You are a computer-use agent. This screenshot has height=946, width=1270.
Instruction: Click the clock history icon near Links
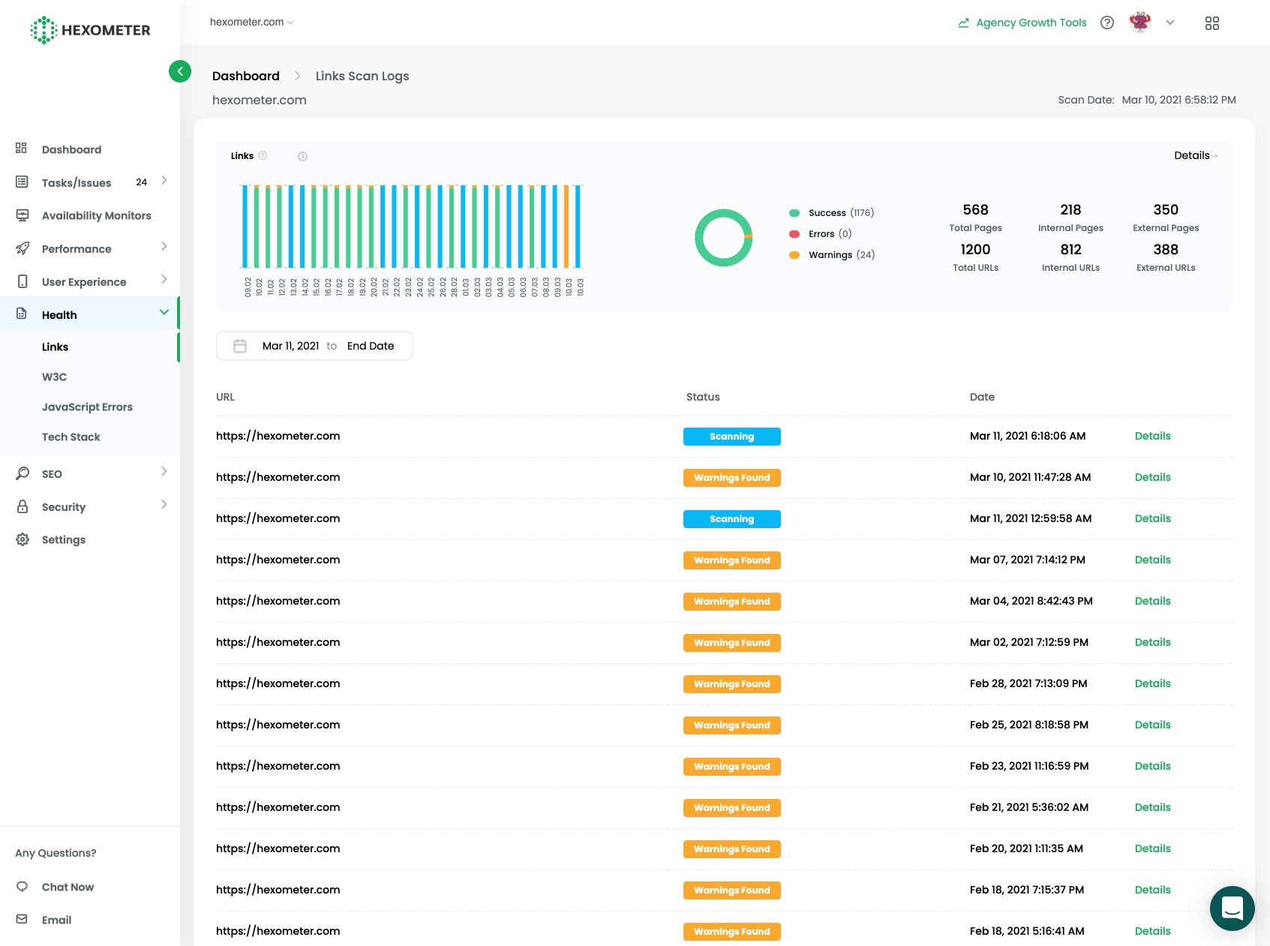303,156
